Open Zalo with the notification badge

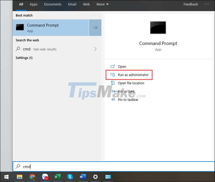point(45,177)
